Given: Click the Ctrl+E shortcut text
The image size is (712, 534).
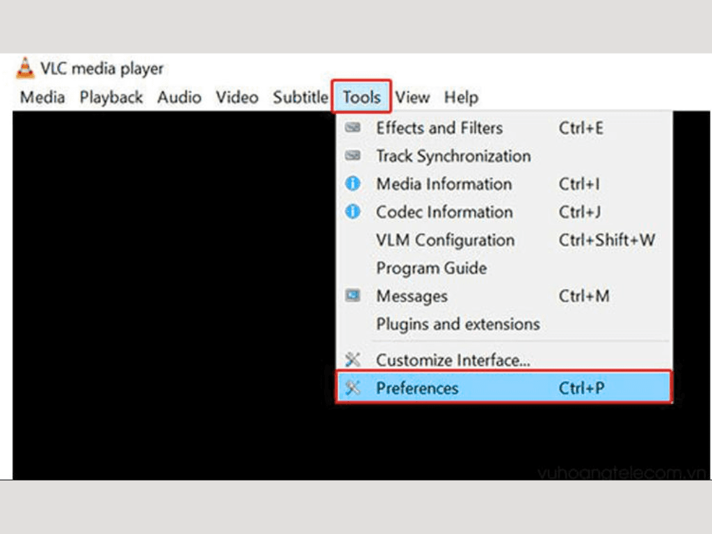Looking at the screenshot, I should (581, 128).
